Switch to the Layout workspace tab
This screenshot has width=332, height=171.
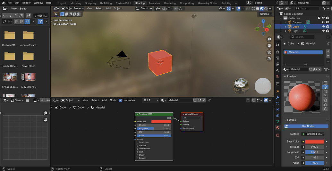[x=62, y=3]
